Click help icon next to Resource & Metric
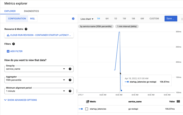 (26, 29)
